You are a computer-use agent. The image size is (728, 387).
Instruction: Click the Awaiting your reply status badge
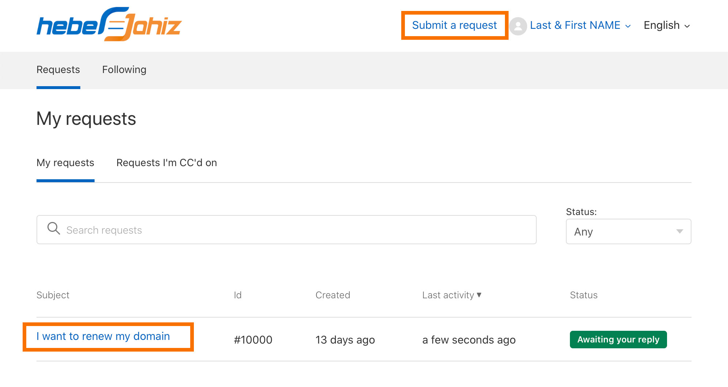click(618, 340)
